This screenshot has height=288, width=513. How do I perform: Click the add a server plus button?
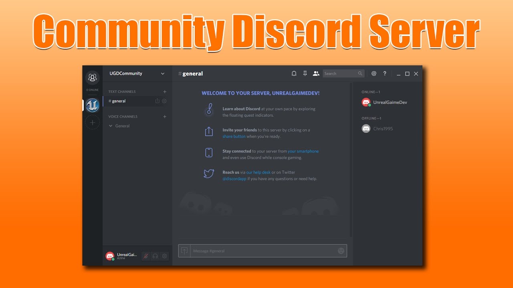click(92, 122)
